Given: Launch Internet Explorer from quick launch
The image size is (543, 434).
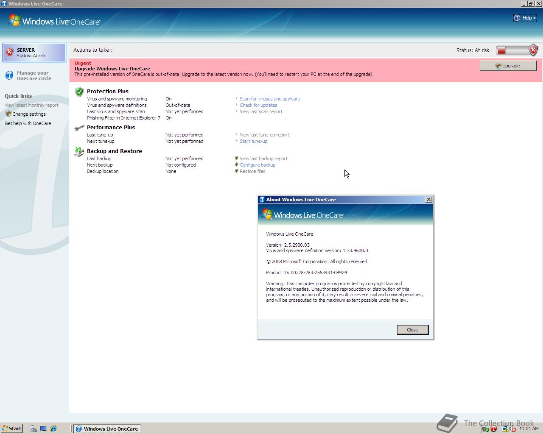Looking at the screenshot, I should tap(53, 428).
